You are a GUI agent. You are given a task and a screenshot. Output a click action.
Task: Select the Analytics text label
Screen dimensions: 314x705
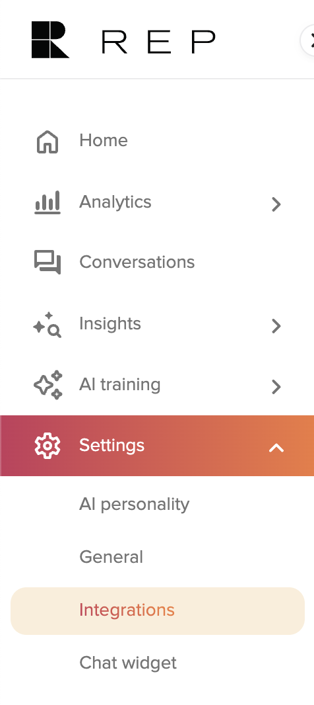(115, 202)
